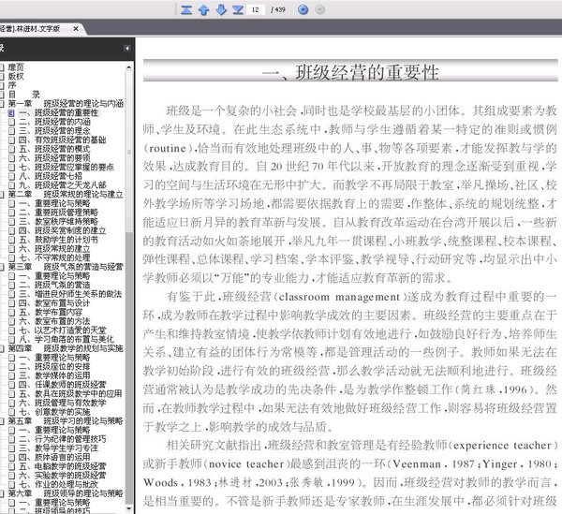Select bookmark 三、教室秩序维持策略
Image resolution: width=562 pixels, height=514 pixels.
click(58, 222)
